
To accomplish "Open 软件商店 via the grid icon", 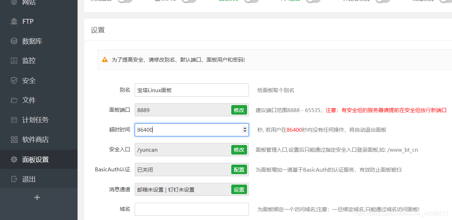I will coord(14,140).
